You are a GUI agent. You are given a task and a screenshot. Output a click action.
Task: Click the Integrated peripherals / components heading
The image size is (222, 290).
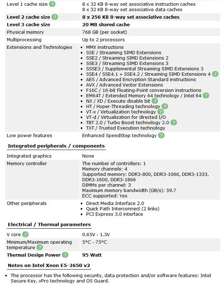[56, 146]
